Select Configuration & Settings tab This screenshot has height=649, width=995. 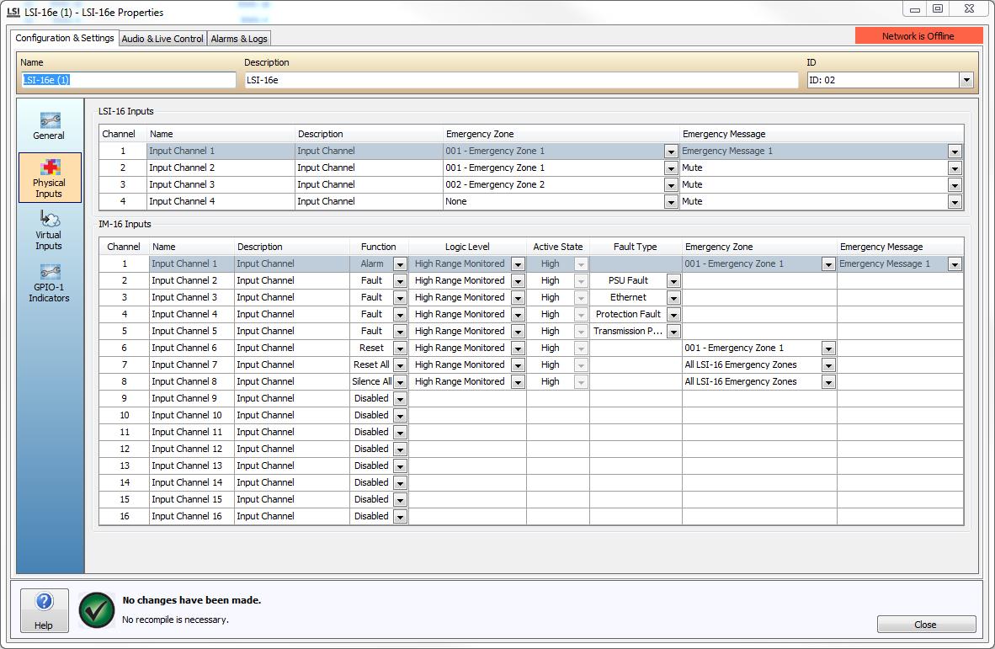(x=65, y=38)
